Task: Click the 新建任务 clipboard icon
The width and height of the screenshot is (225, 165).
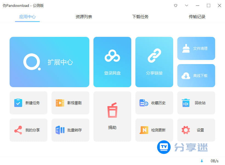Action: pyautogui.click(x=18, y=103)
